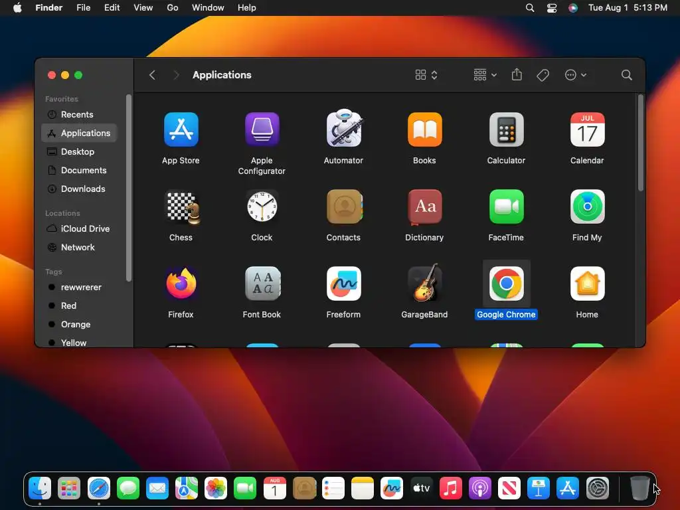The image size is (680, 510).
Task: Open System Settings from the Dock
Action: pyautogui.click(x=598, y=488)
